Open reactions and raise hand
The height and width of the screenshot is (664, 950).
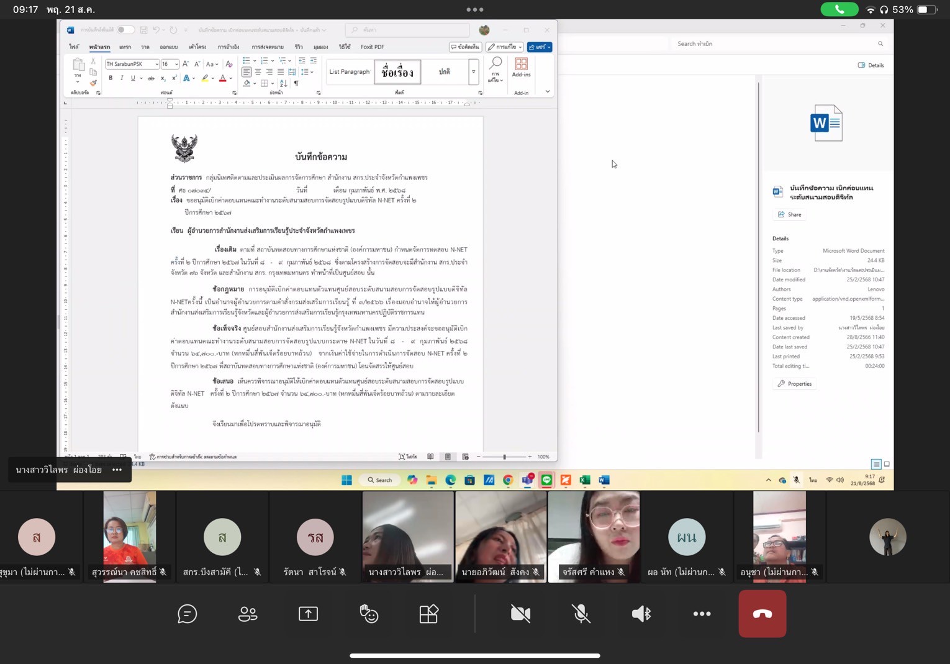click(369, 614)
